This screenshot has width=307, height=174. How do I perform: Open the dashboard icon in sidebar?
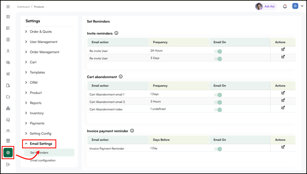pyautogui.click(x=8, y=17)
